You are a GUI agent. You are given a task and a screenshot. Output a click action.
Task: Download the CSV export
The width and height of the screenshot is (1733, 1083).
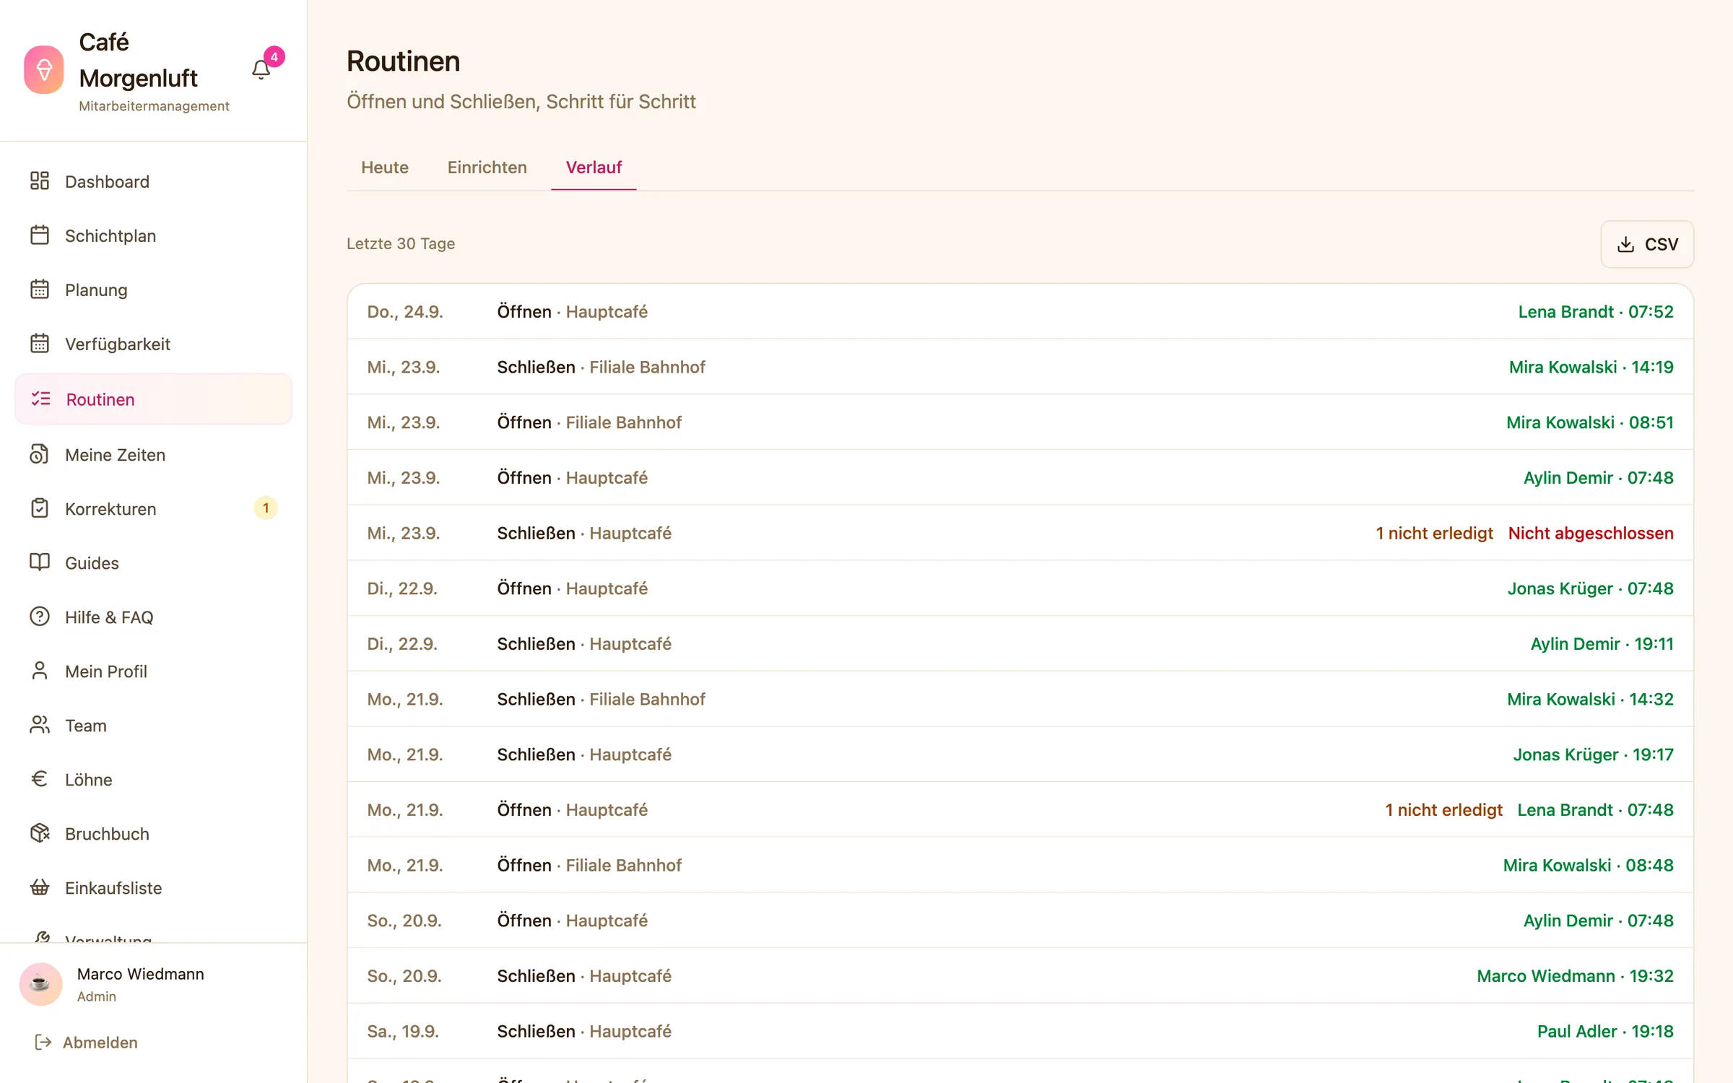pyautogui.click(x=1647, y=244)
